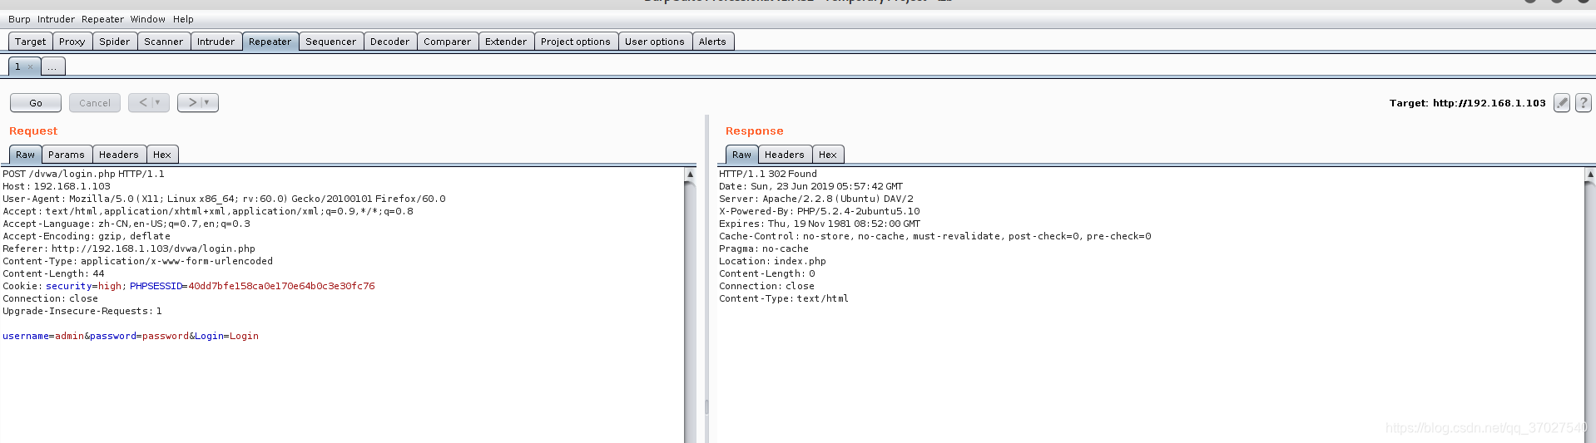Go forward to next request in history
Image resolution: width=1596 pixels, height=443 pixels.
click(x=192, y=102)
